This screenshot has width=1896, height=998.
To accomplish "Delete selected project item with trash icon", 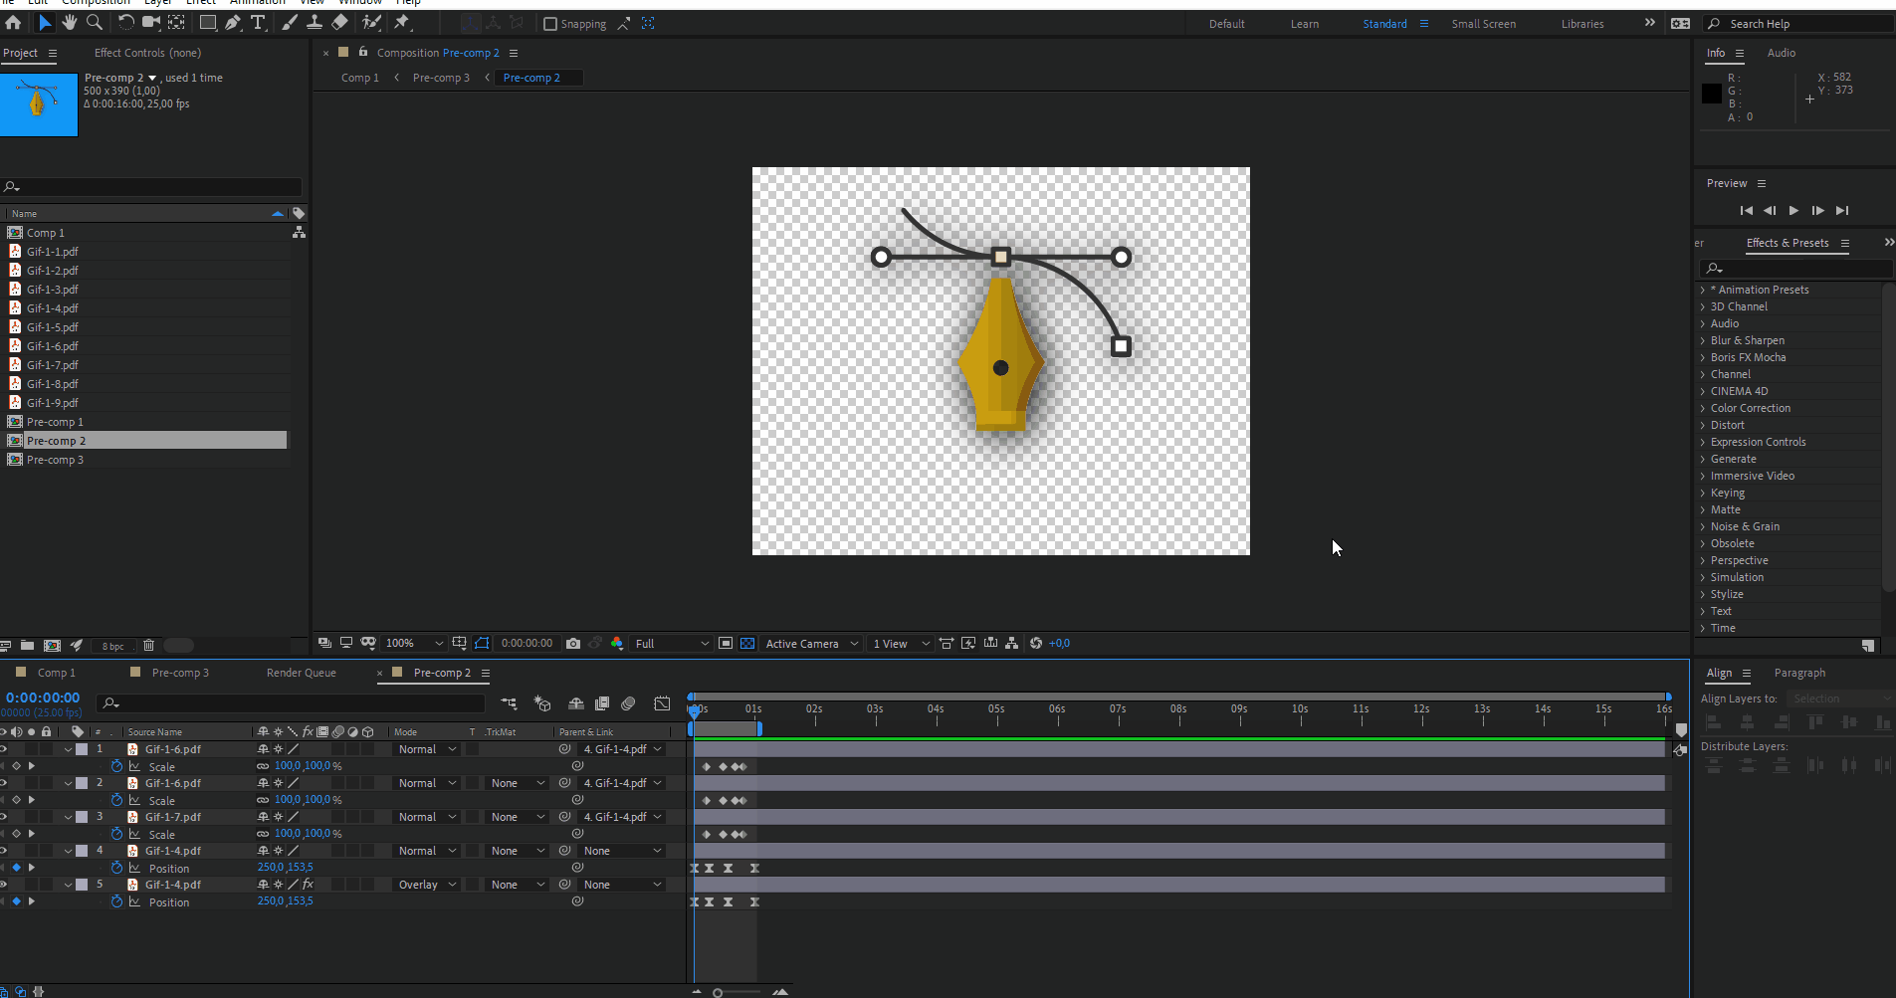I will click(x=149, y=646).
